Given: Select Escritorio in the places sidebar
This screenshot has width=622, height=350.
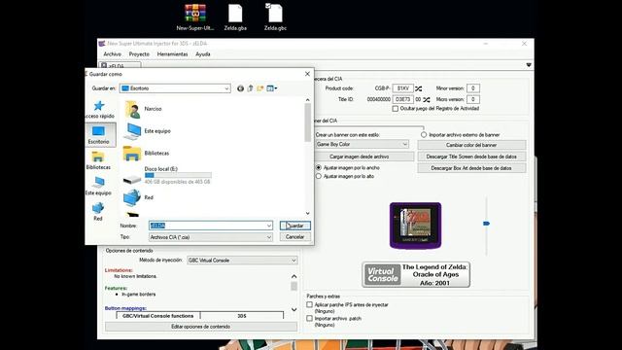Looking at the screenshot, I should coord(99,135).
